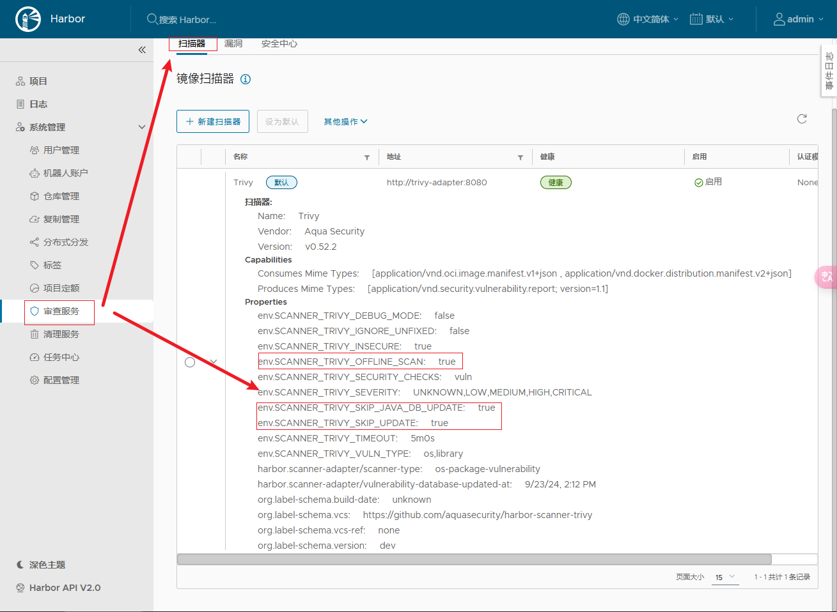
Task: Open the 默认 date format dropdown
Action: [720, 19]
